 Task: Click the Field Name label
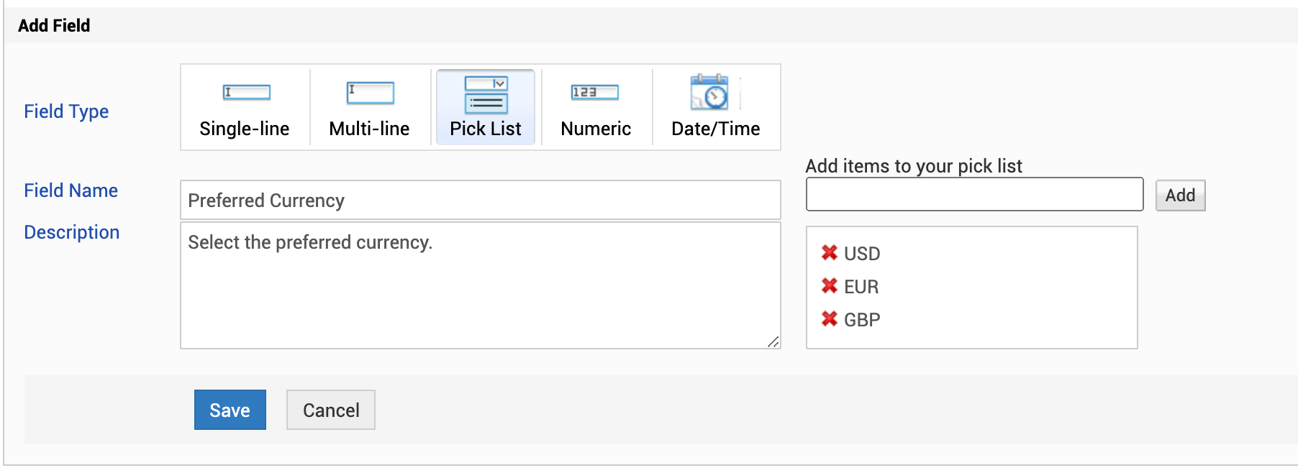point(71,190)
